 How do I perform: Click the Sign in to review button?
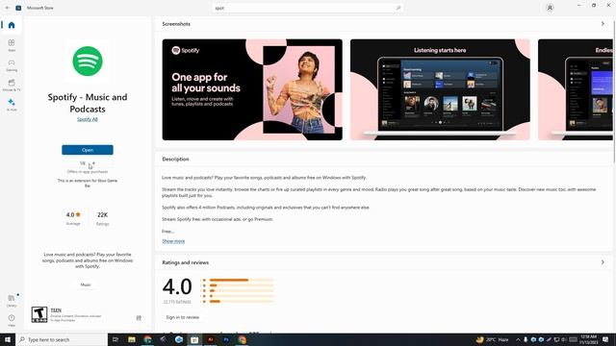(x=182, y=317)
